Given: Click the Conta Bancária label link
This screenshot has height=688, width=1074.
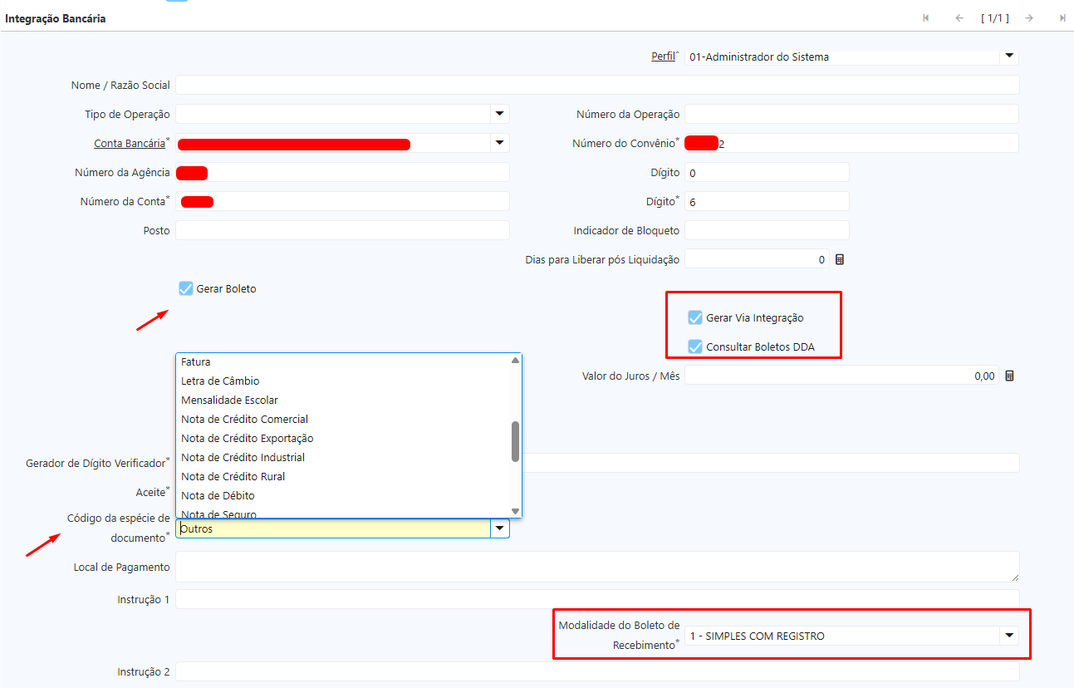Looking at the screenshot, I should (x=130, y=143).
